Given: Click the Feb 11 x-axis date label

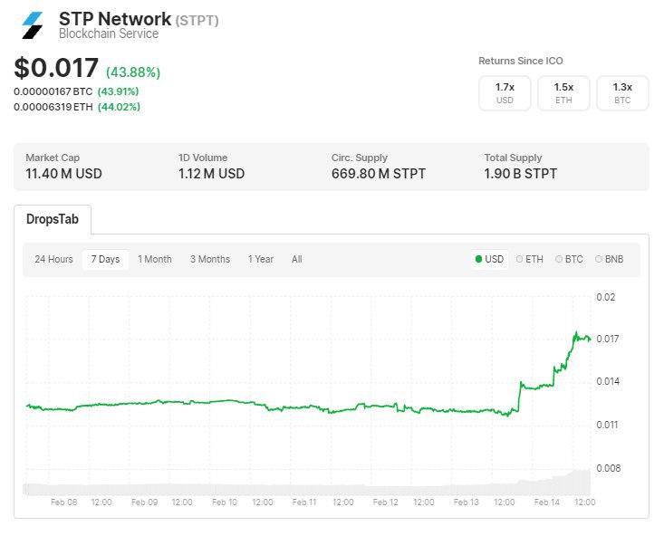Looking at the screenshot, I should tap(304, 502).
